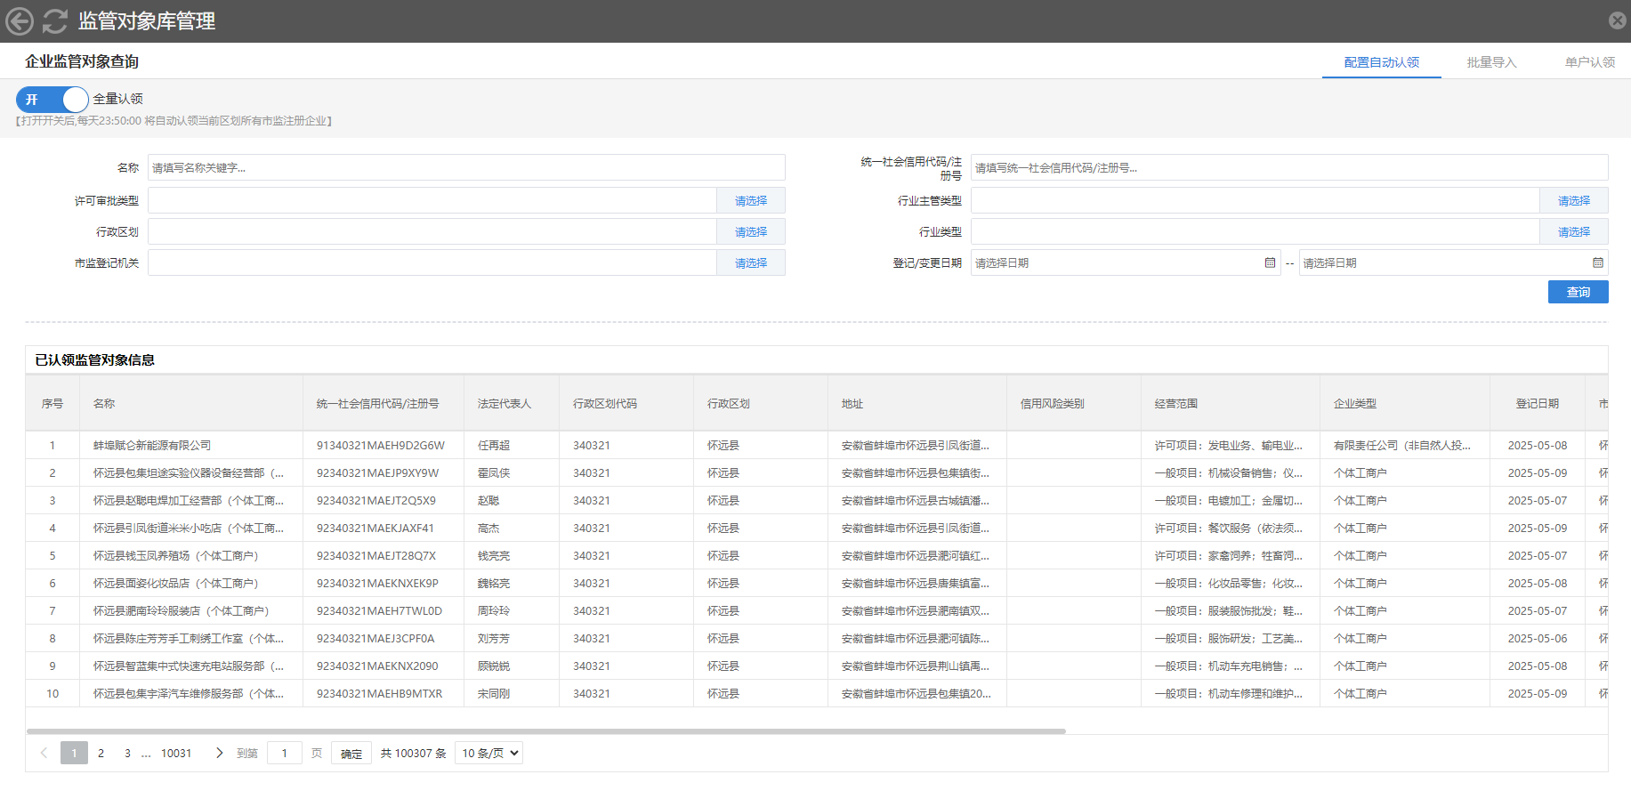Image resolution: width=1631 pixels, height=807 pixels.
Task: Open 行业主管类型 请选择 selector
Action: (x=1574, y=200)
